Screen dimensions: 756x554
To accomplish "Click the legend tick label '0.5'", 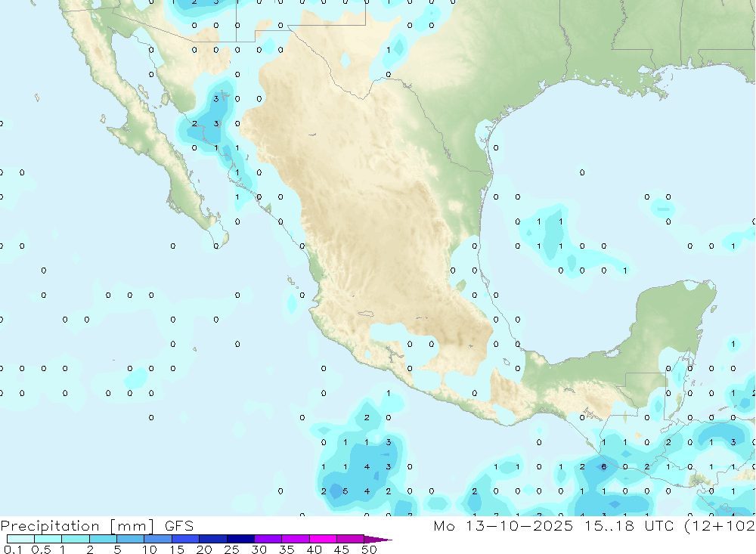I will point(41,549).
